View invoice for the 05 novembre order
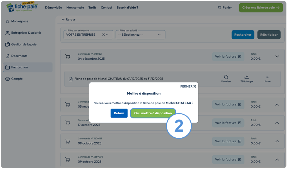Image resolution: width=287 pixels, height=171 pixels. coord(228,105)
